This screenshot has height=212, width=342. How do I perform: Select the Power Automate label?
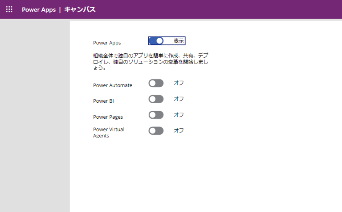pos(113,85)
